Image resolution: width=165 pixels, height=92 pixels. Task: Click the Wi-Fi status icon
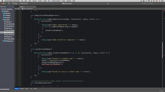pyautogui.click(x=149, y=1)
